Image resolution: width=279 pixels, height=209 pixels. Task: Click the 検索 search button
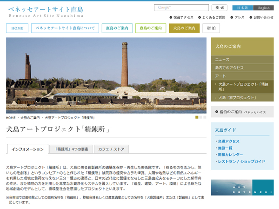coord(219,7)
